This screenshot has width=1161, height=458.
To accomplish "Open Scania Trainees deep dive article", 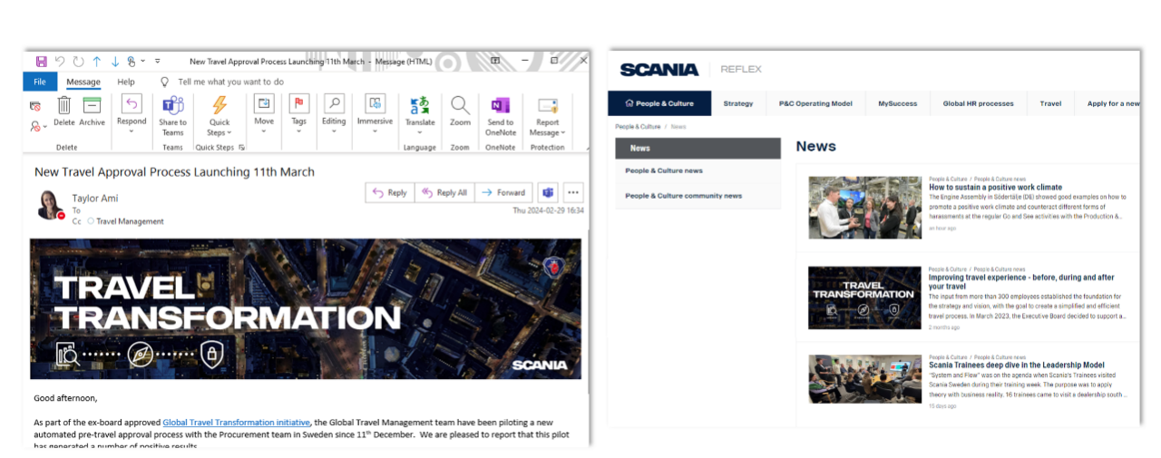I will (1016, 365).
